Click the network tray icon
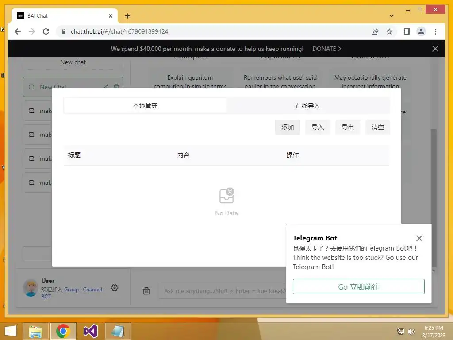The image size is (453, 340). pos(401,331)
